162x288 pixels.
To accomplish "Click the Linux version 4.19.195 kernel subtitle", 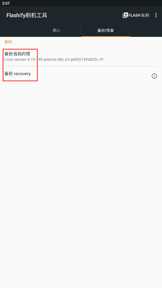I will (x=54, y=60).
